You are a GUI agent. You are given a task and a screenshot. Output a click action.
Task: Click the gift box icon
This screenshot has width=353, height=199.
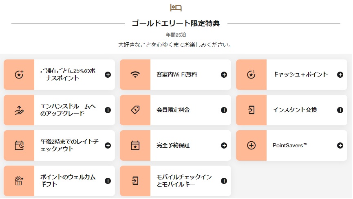[19, 181]
